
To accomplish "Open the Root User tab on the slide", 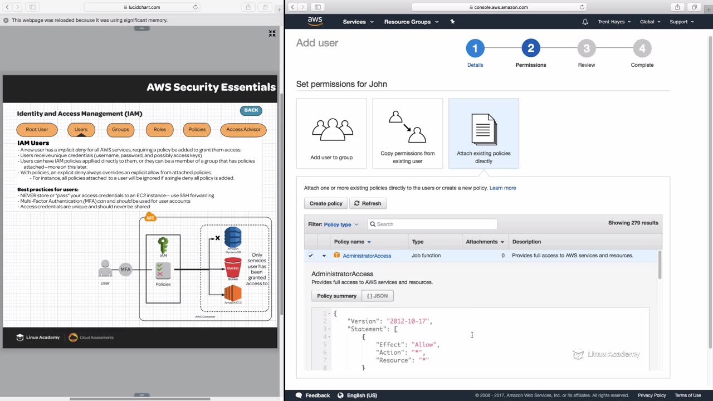I will pyautogui.click(x=37, y=130).
